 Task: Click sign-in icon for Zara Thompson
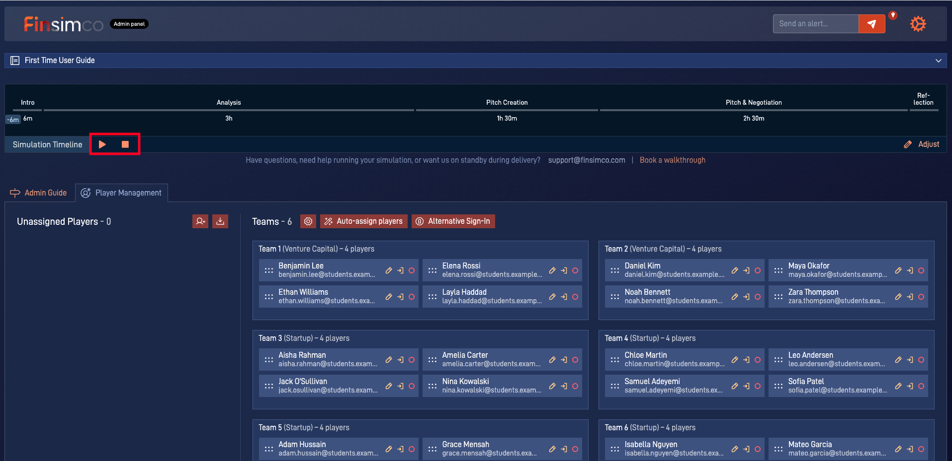(910, 297)
